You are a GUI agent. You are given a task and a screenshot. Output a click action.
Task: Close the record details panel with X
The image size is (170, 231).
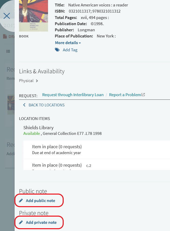(x=7, y=16)
